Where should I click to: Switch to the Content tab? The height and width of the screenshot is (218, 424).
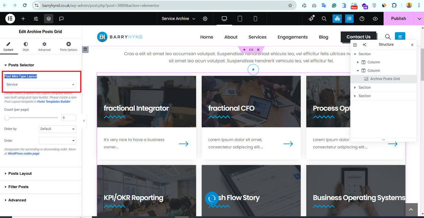(8, 47)
